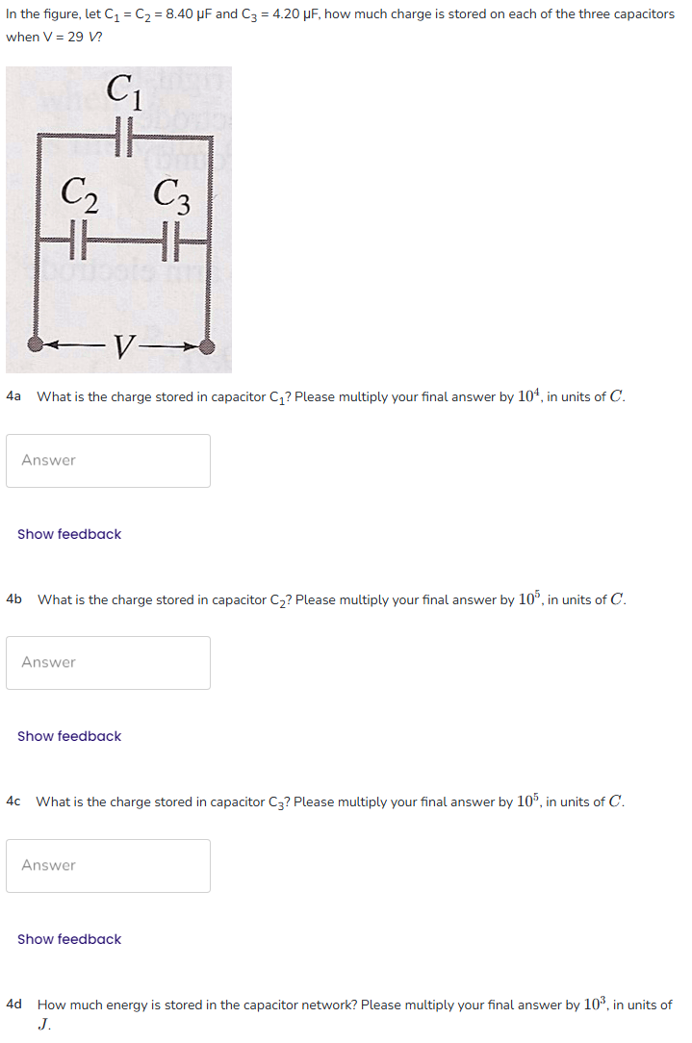Open Show feedback for question 4b
This screenshot has height=1043, width=692.
click(x=68, y=736)
